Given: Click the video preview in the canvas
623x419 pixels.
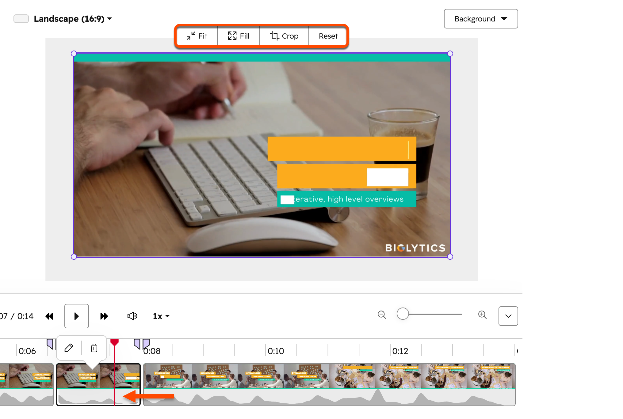Looking at the screenshot, I should (x=262, y=155).
